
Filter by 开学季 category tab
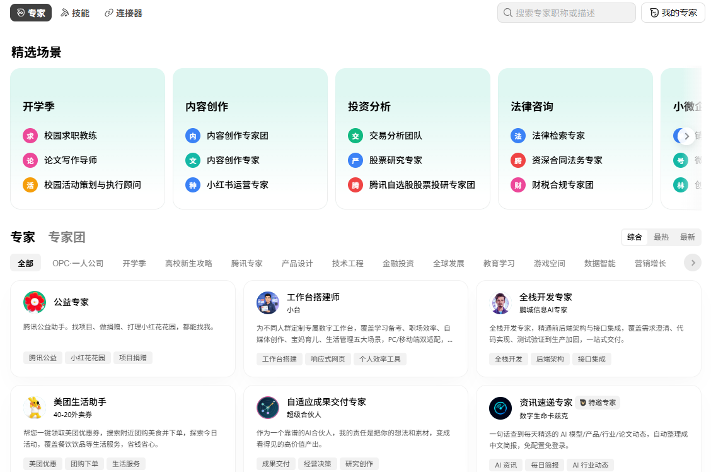(x=134, y=263)
